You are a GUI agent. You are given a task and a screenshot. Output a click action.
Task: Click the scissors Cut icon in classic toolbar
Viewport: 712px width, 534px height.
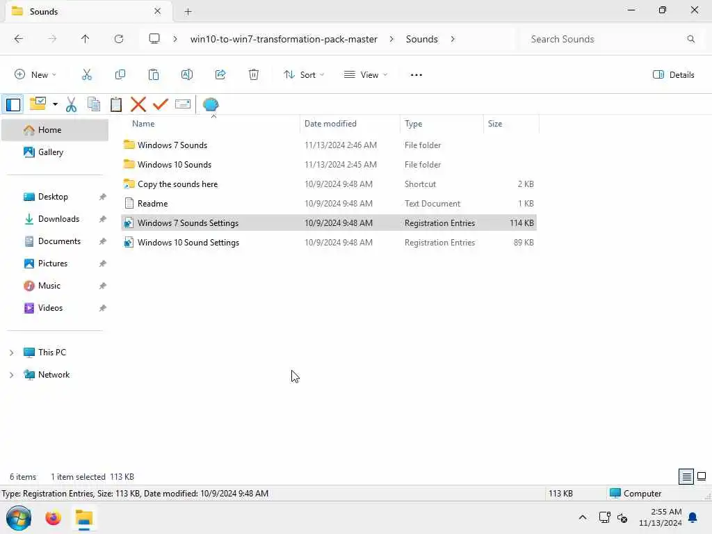(72, 104)
